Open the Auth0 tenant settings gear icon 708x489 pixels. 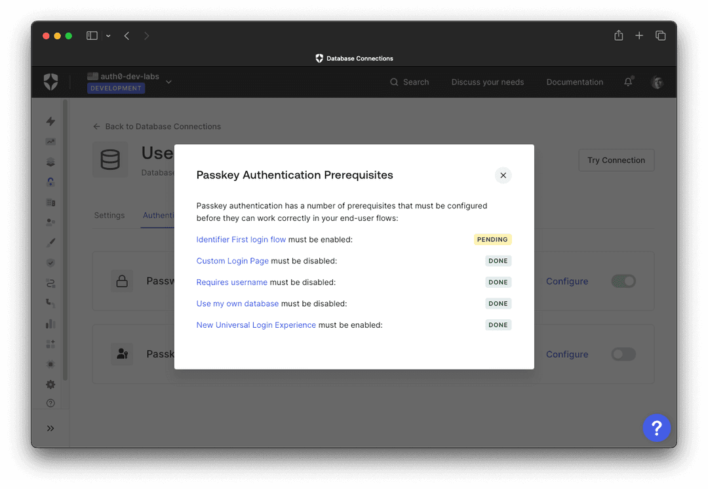[x=50, y=384]
